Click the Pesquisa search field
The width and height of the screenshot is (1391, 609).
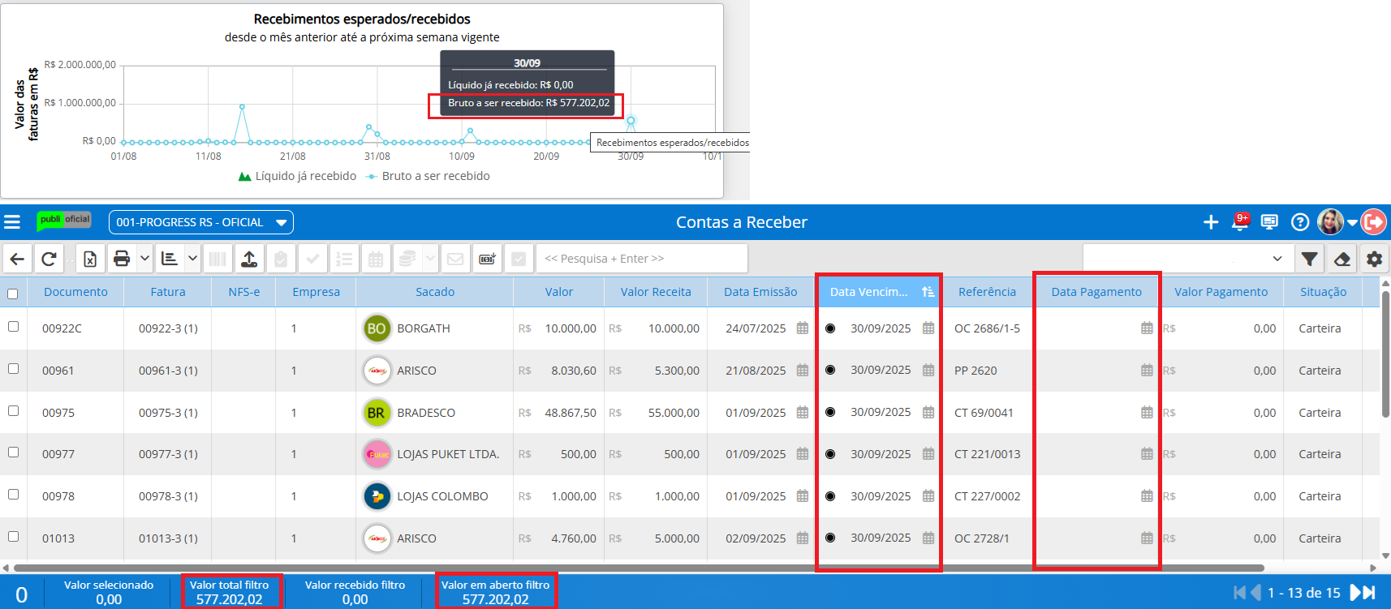(641, 259)
